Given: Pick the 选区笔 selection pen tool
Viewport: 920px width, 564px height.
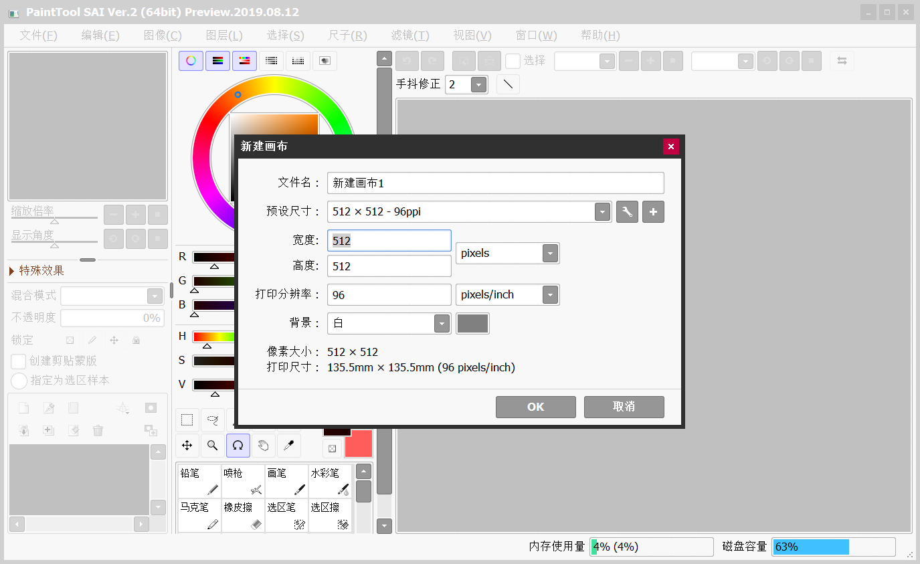Looking at the screenshot, I should 286,515.
